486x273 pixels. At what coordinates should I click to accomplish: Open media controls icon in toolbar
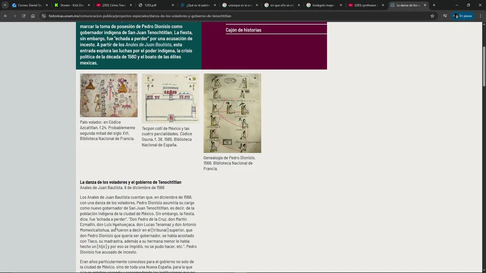point(445,16)
